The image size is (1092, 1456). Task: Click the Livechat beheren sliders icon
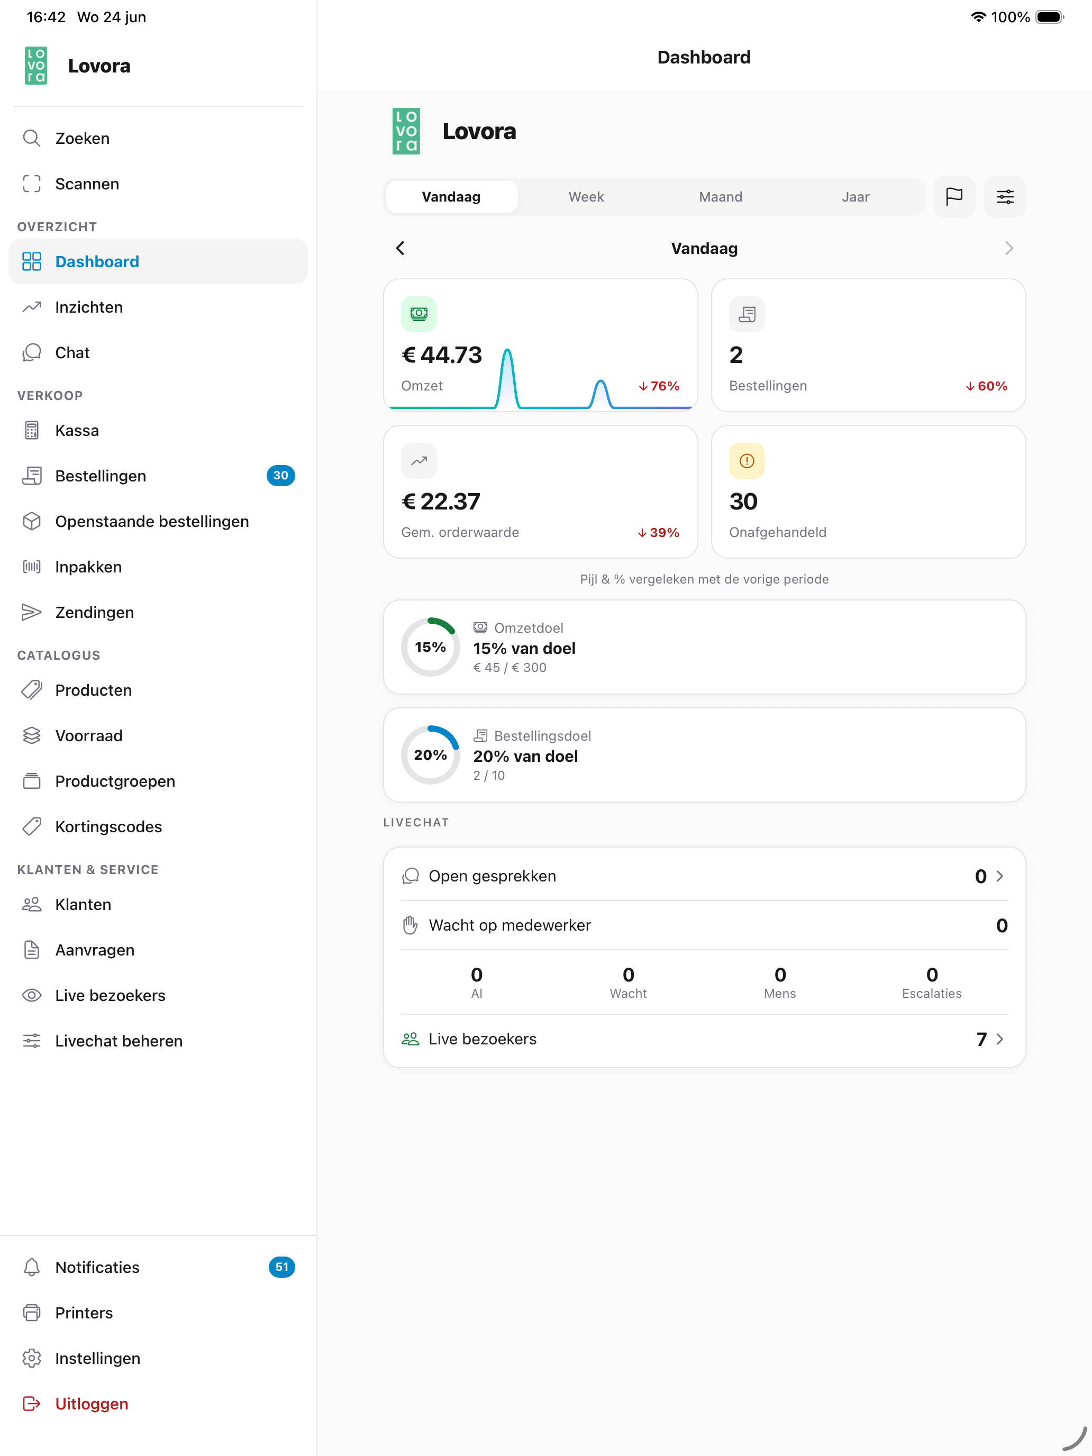click(32, 1041)
